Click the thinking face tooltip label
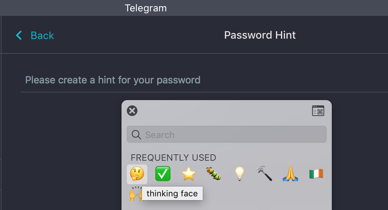The height and width of the screenshot is (210, 388). [172, 194]
